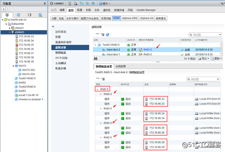Collapse the vc.heinfo.edu.cn tree node
The height and width of the screenshot is (152, 225).
[x=3, y=20]
